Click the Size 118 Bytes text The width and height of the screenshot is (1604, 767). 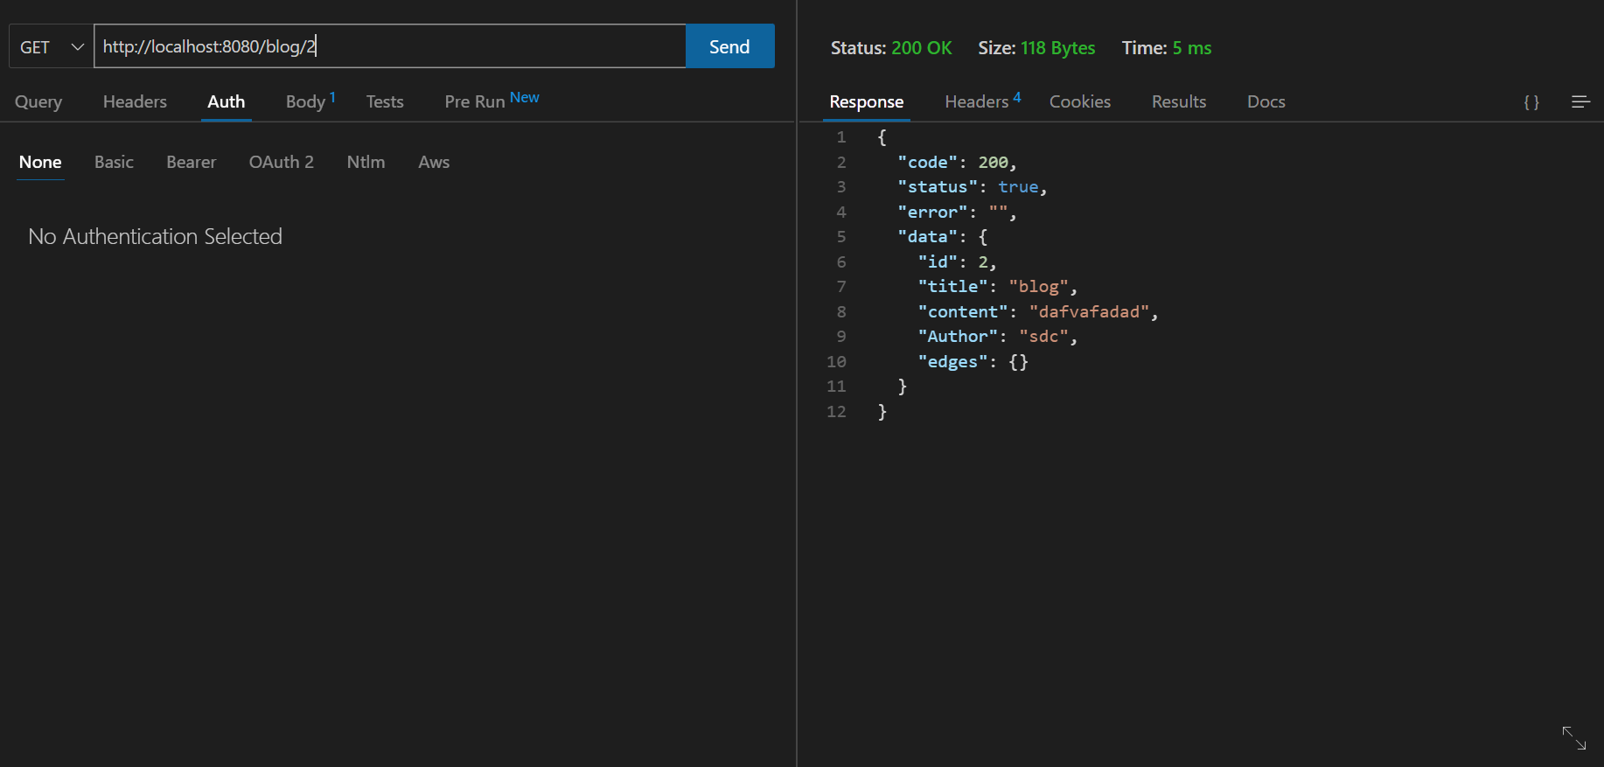pyautogui.click(x=1036, y=48)
